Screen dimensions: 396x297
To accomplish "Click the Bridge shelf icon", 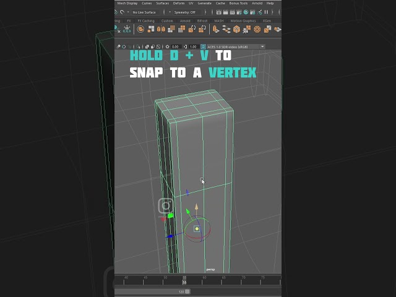I will tap(226, 30).
